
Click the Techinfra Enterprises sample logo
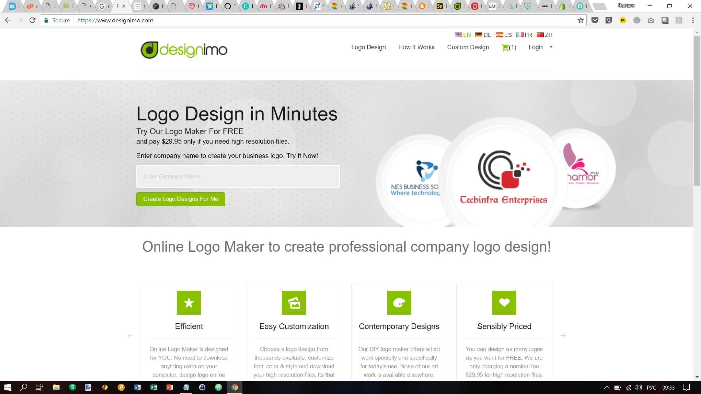tap(503, 177)
